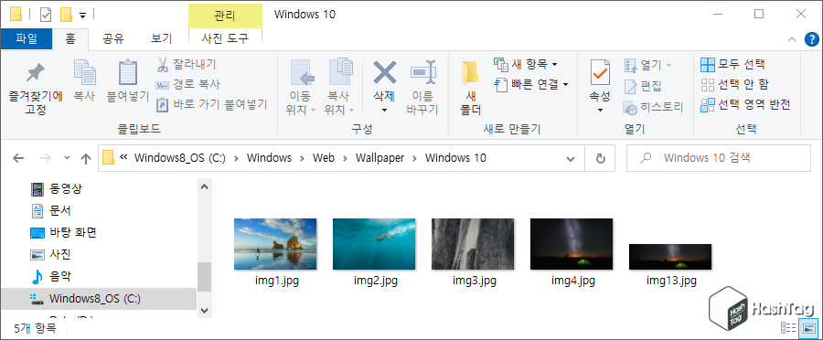Click the 열기 (Open) command
The height and width of the screenshot is (340, 823).
click(x=647, y=66)
